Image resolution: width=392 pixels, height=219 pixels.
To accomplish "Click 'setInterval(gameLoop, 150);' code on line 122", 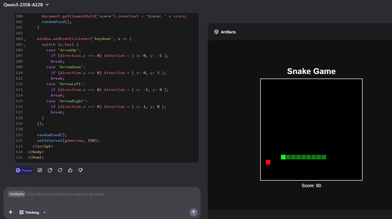I will (68, 140).
